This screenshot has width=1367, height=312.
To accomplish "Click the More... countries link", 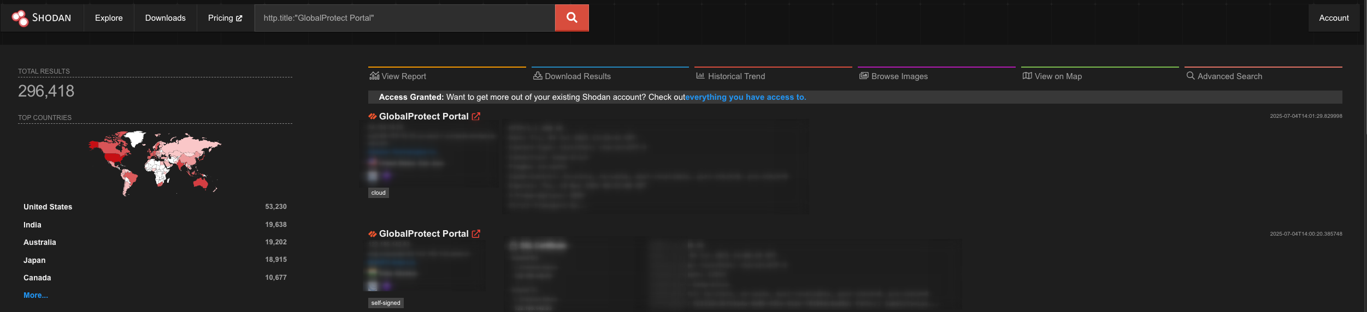I will point(36,295).
